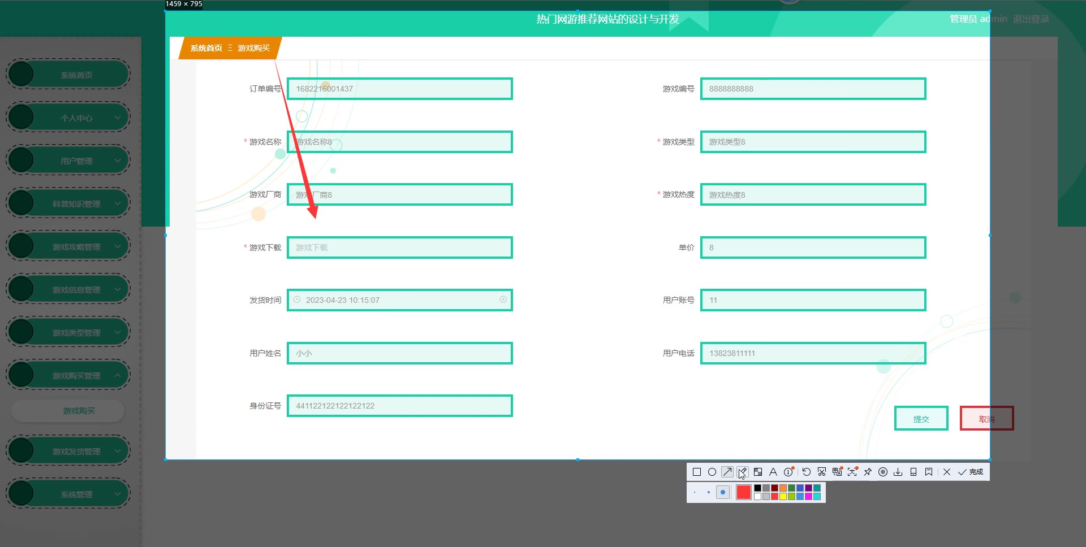This screenshot has width=1086, height=547.
Task: Focus the 游戏编号 input field
Action: pyautogui.click(x=813, y=89)
